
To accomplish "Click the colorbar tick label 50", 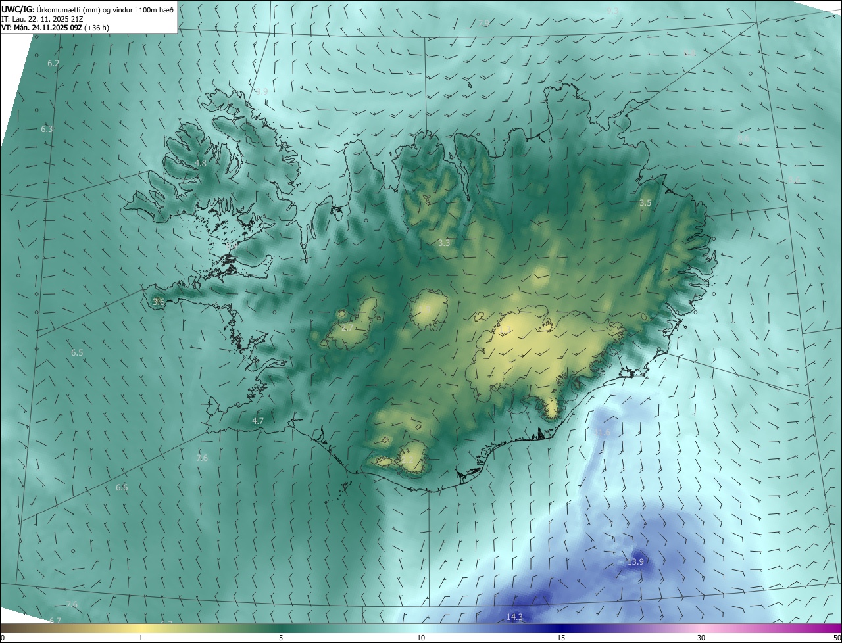I will pyautogui.click(x=837, y=638).
